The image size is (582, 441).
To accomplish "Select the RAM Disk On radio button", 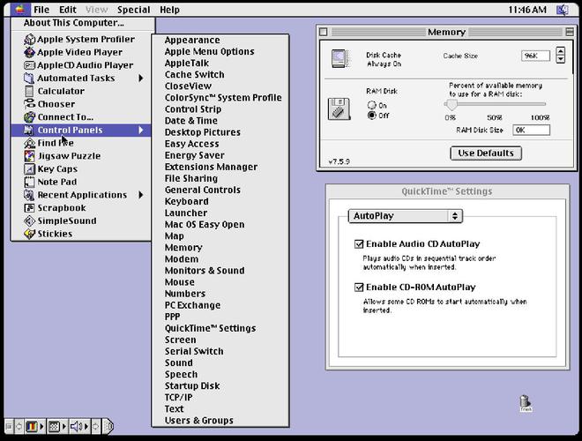I will (x=371, y=105).
